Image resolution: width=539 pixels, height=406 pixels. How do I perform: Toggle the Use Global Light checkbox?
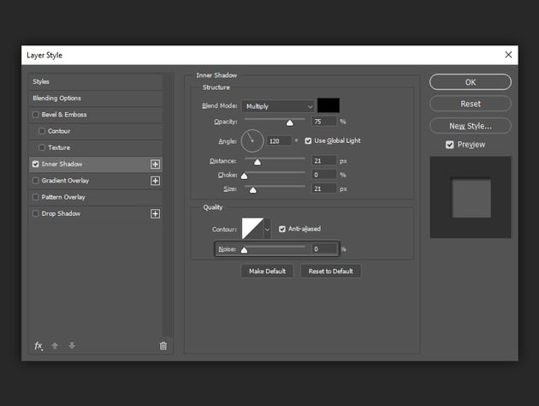pos(308,140)
